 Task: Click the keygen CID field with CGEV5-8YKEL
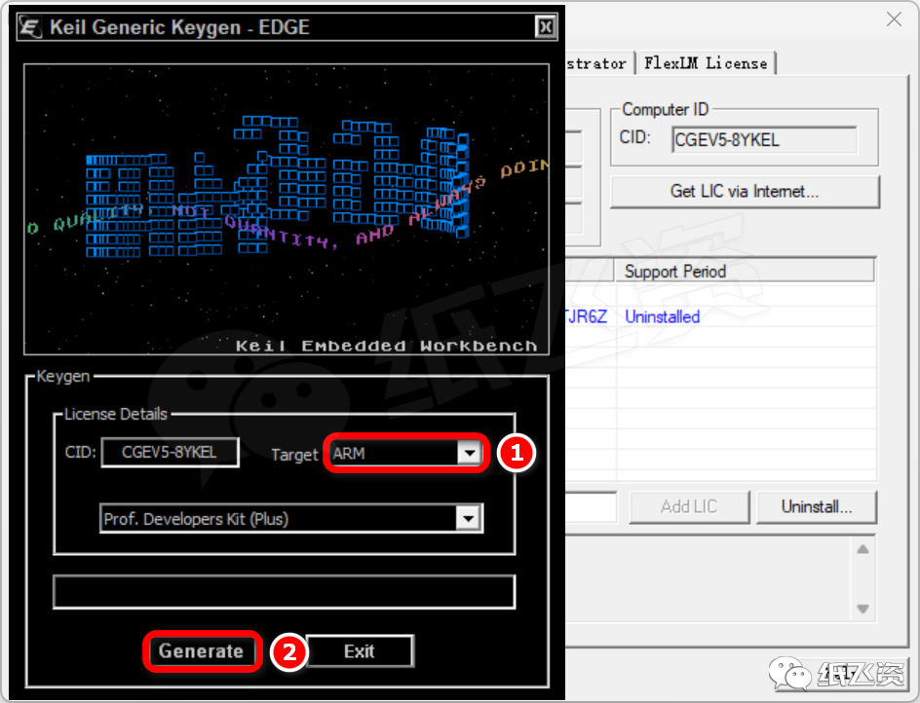[x=171, y=453]
